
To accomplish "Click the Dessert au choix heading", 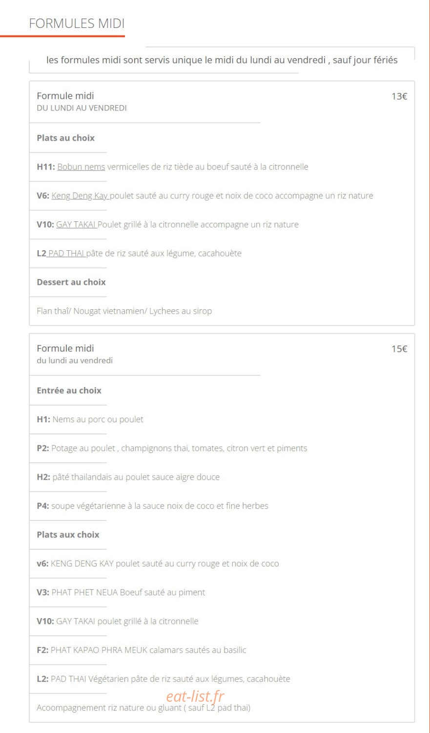I will click(x=71, y=282).
